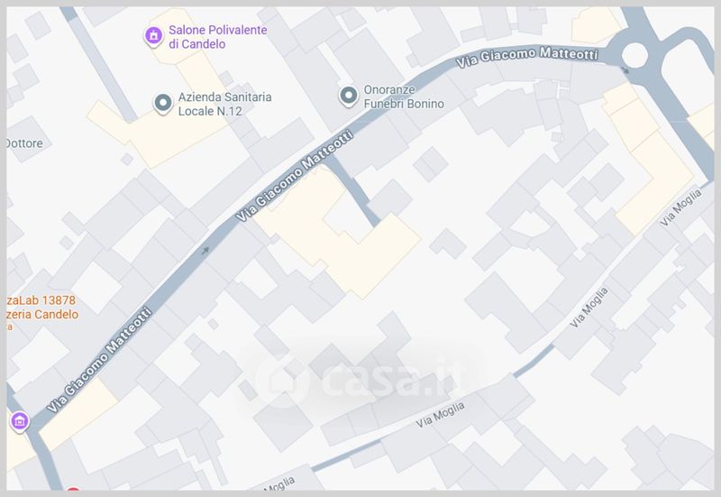The height and width of the screenshot is (497, 721).
Task: Click the purple Salone Polivalente marker icon
Action: tap(153, 36)
